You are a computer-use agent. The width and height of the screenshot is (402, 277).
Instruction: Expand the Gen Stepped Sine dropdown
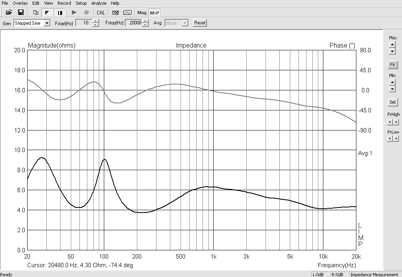click(47, 23)
